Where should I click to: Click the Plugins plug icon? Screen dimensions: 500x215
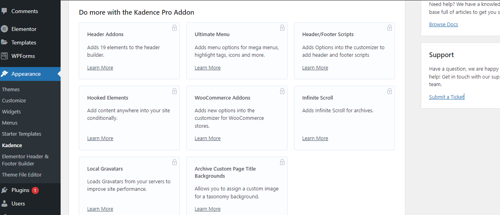[x=4, y=190]
